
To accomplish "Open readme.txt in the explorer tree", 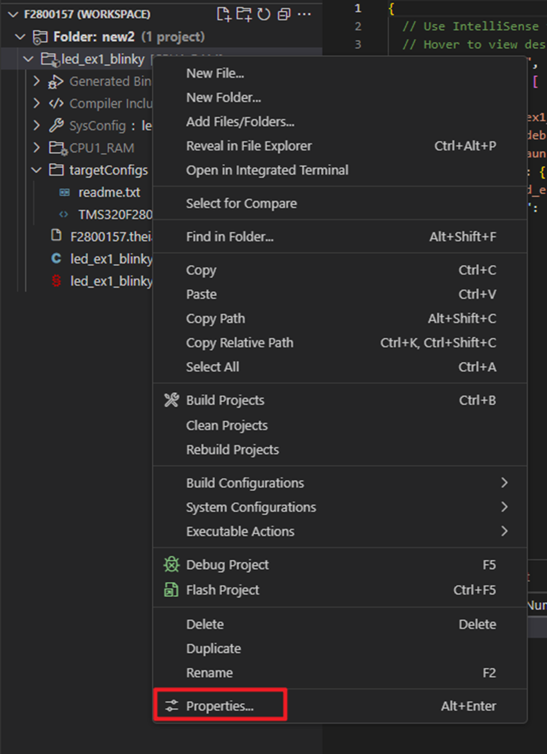I will click(108, 193).
